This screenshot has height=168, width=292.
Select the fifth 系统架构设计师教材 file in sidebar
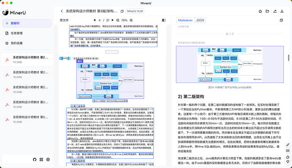(27, 120)
